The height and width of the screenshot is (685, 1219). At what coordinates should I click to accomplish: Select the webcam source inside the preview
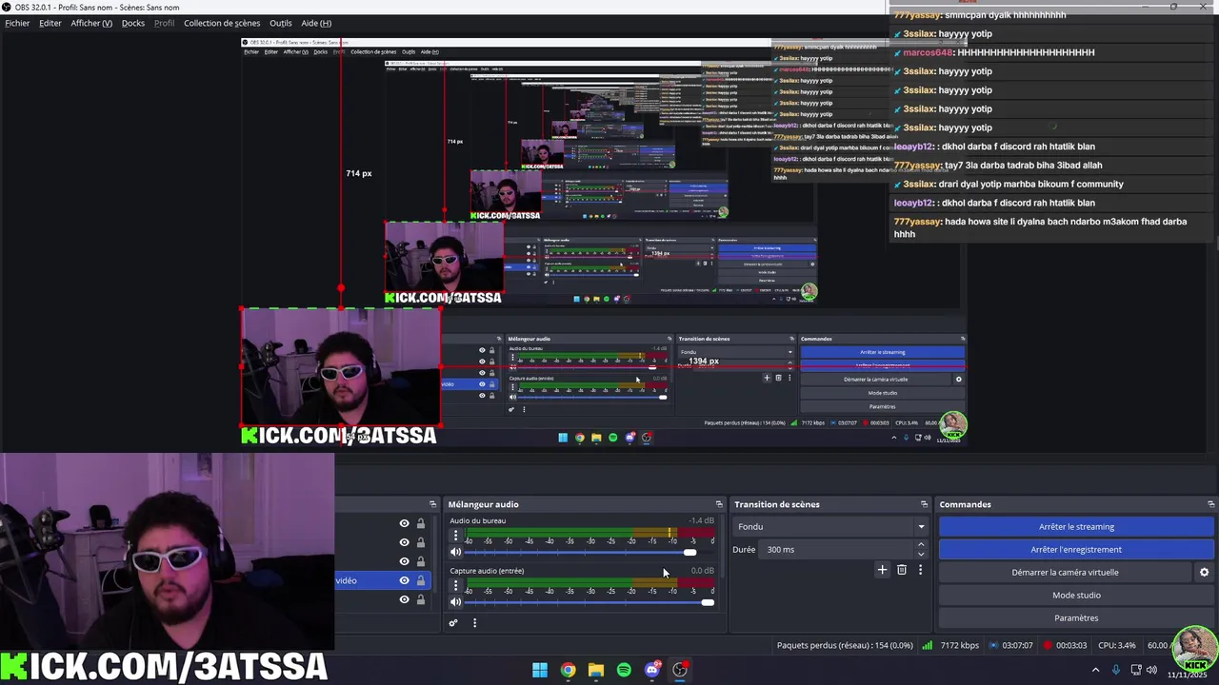[x=340, y=366]
